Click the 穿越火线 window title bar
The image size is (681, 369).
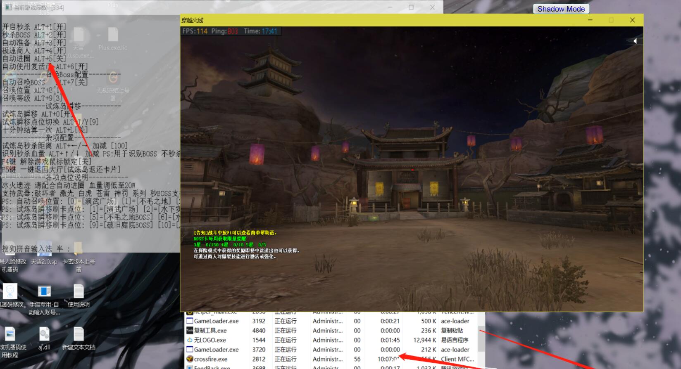pyautogui.click(x=372, y=20)
